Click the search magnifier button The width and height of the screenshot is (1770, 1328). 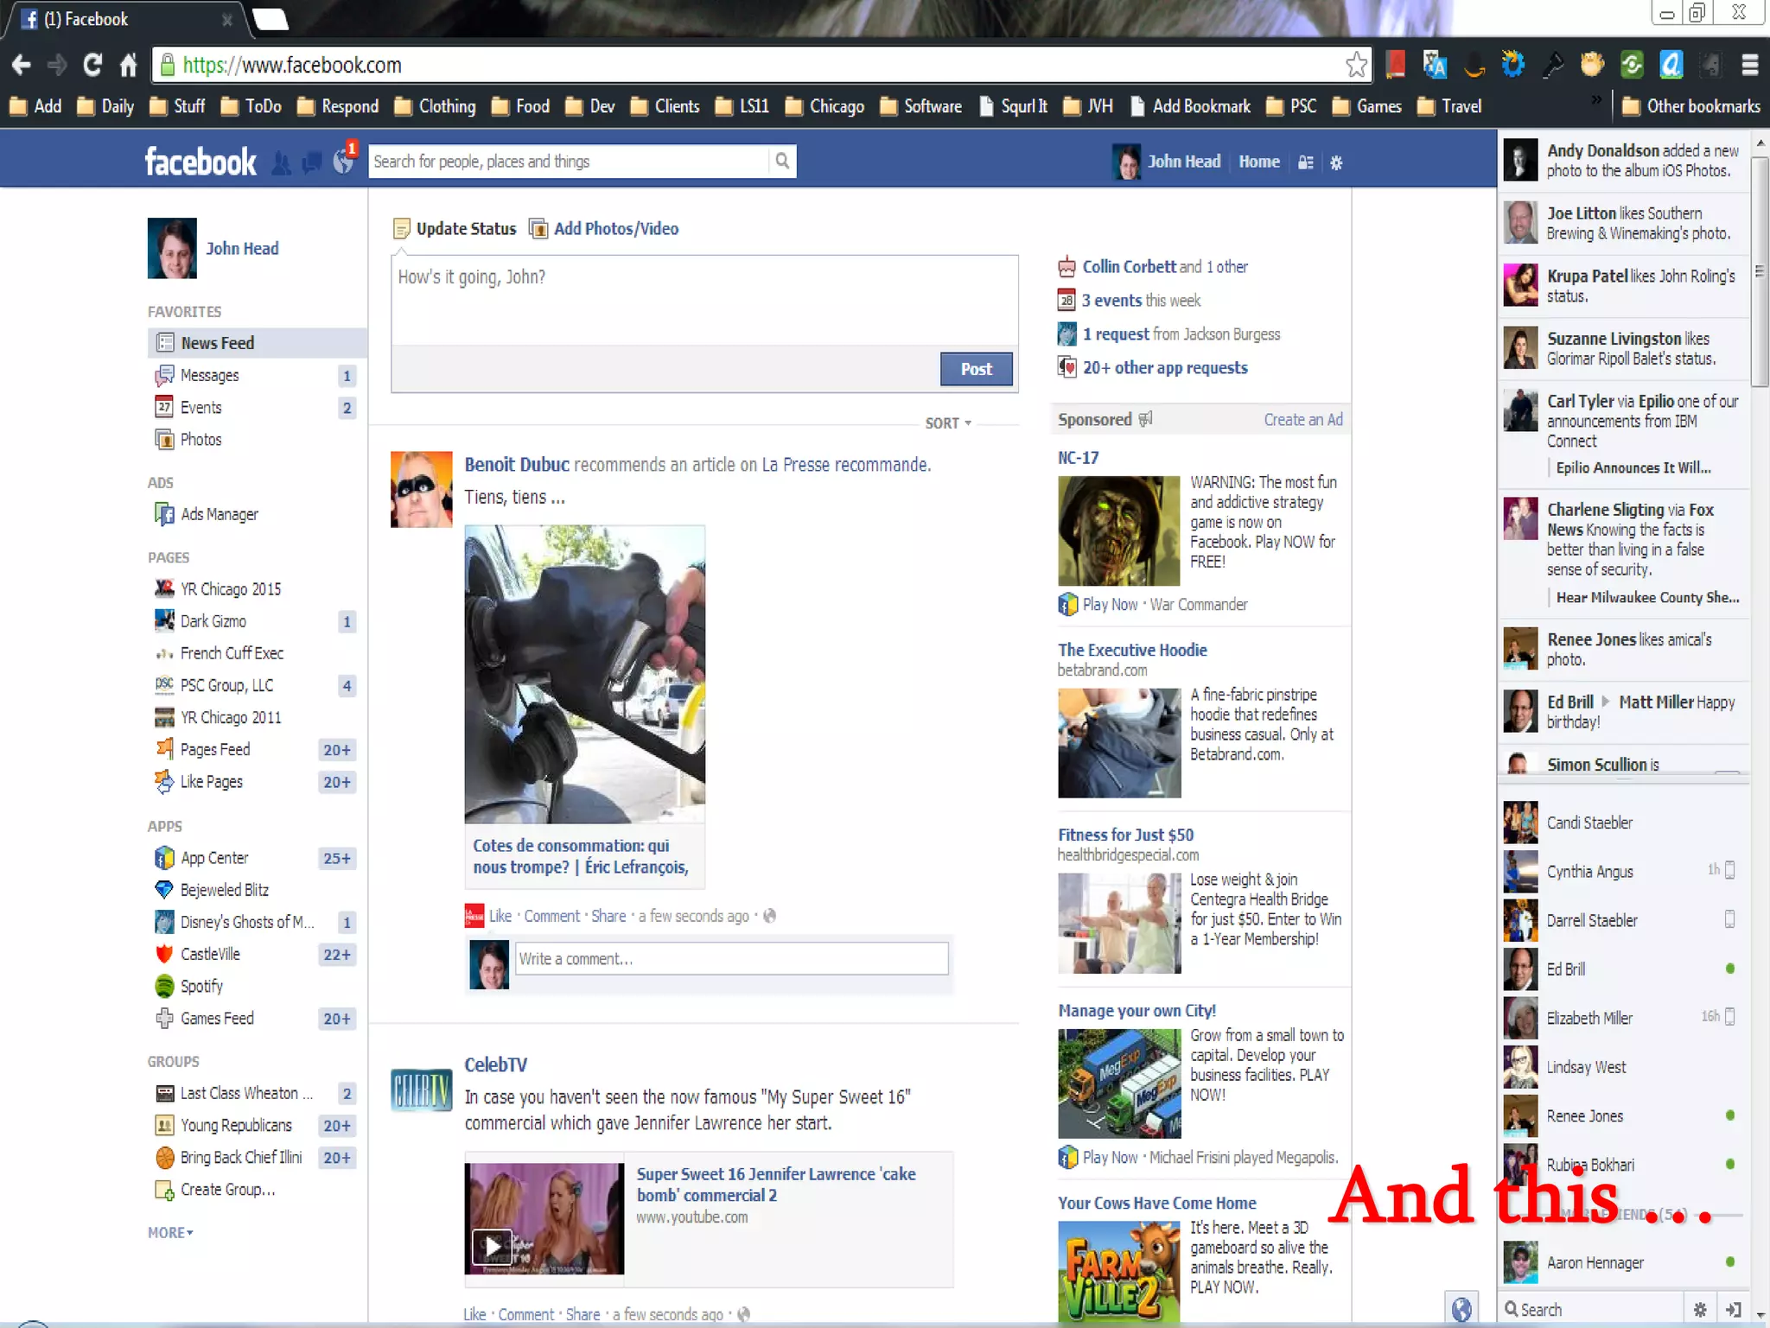pyautogui.click(x=781, y=161)
